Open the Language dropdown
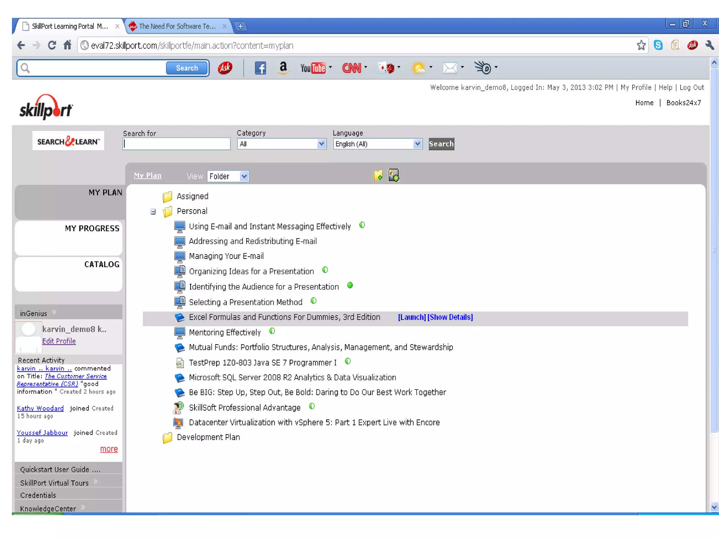The height and width of the screenshot is (539, 719). [x=378, y=144]
